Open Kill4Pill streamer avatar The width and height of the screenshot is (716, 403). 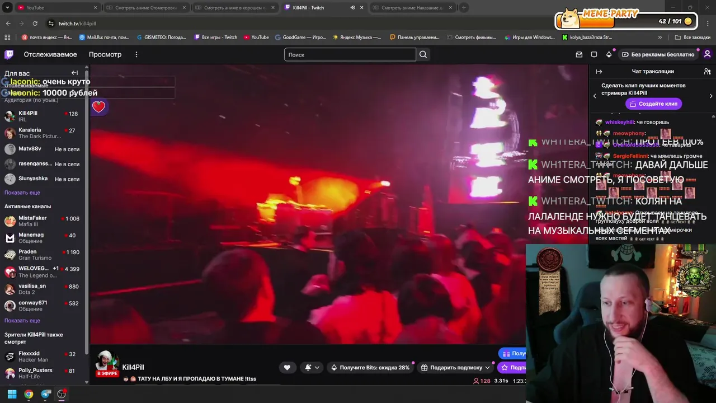click(106, 363)
